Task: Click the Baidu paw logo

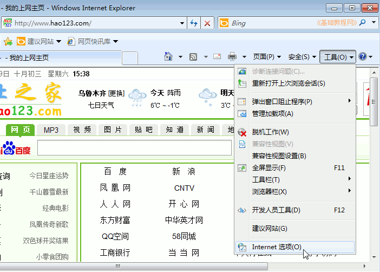Action: (x=9, y=147)
